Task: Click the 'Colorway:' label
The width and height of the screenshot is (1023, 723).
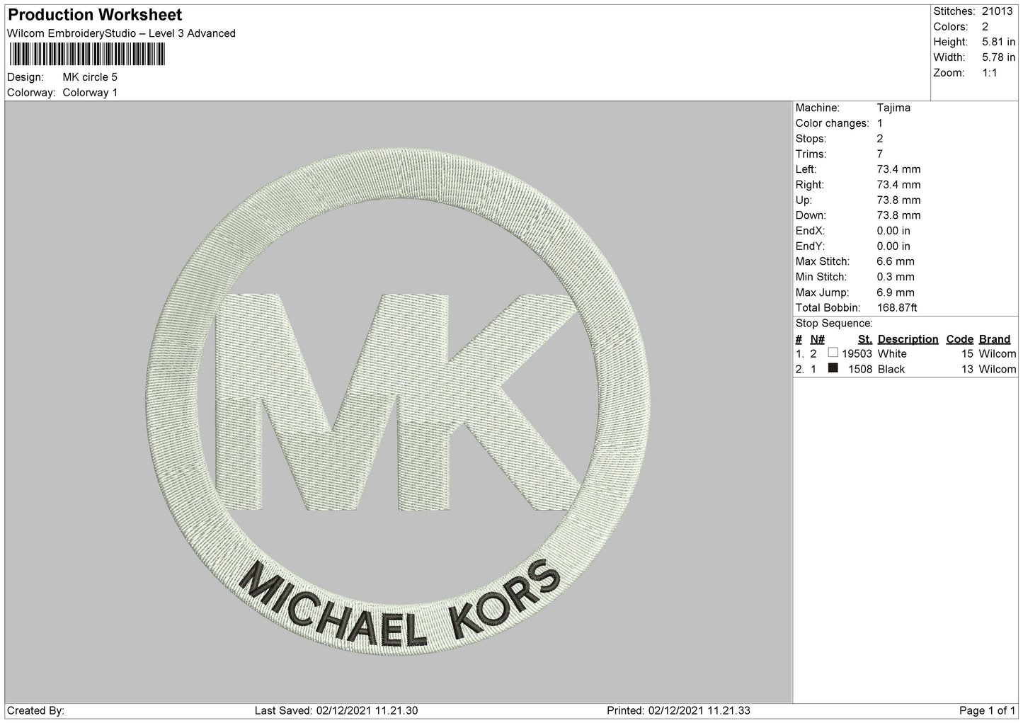Action: click(31, 93)
